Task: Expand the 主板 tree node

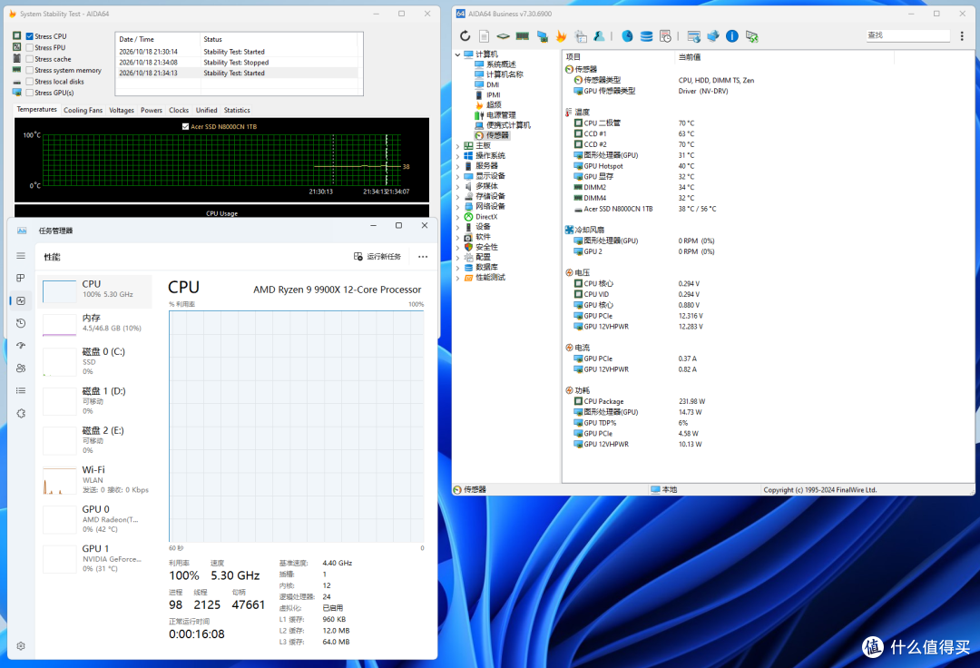Action: point(457,145)
